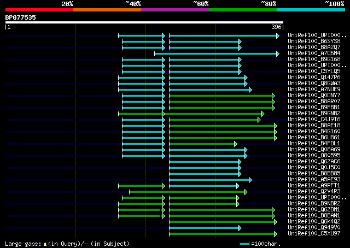Select the UniRef100_B9FBB1 entry

pyautogui.click(x=314, y=108)
